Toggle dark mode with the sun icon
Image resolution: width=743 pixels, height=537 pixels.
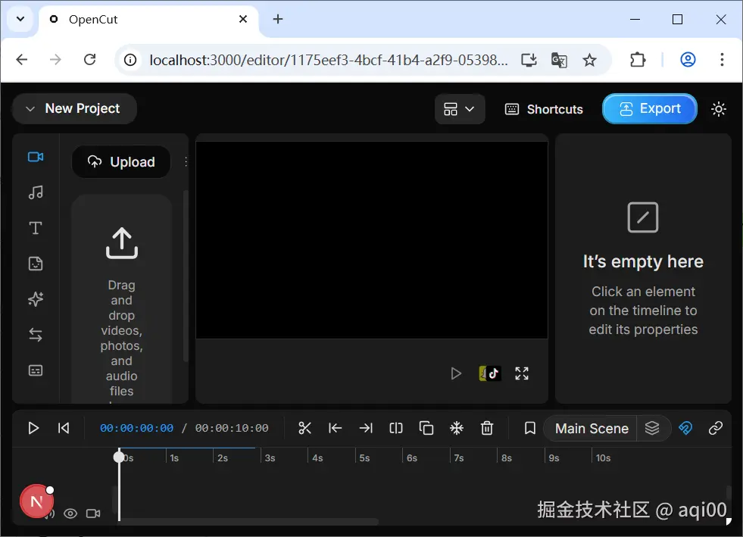(718, 108)
